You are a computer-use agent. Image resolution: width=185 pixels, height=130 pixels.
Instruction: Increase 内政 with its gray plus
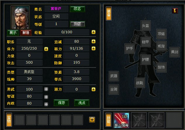coord(46,104)
